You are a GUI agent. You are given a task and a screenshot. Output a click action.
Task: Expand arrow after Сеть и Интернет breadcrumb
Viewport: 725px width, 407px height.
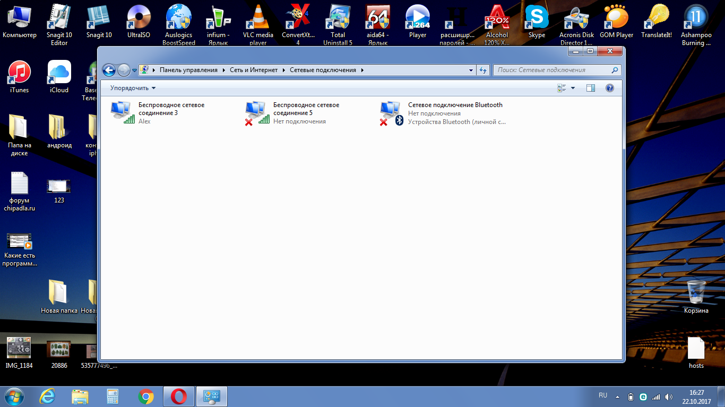284,70
